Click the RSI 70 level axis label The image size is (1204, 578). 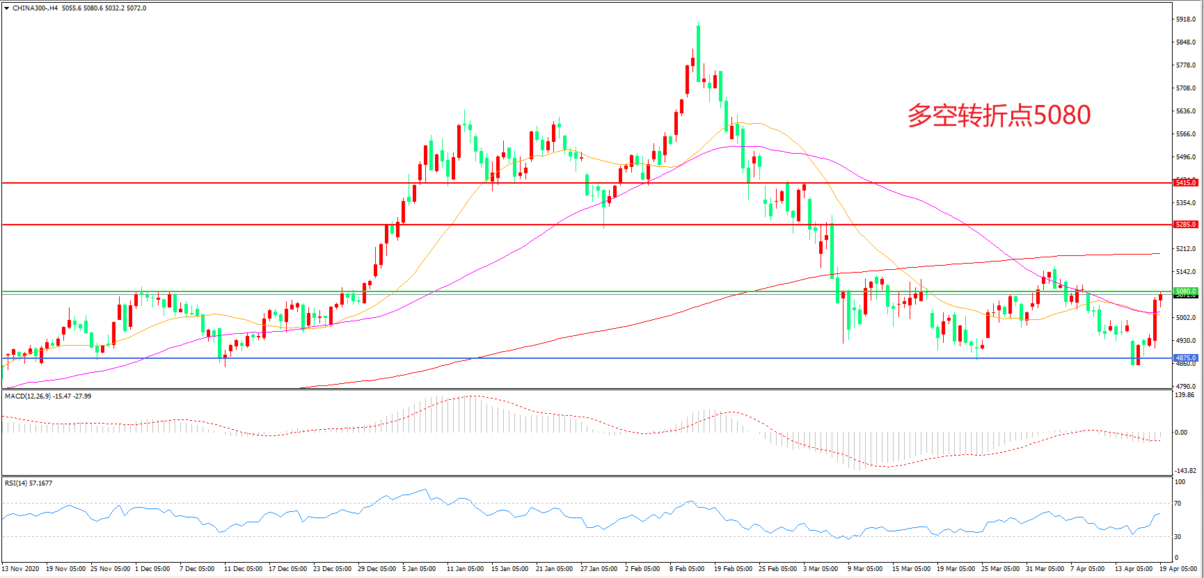coord(1178,504)
